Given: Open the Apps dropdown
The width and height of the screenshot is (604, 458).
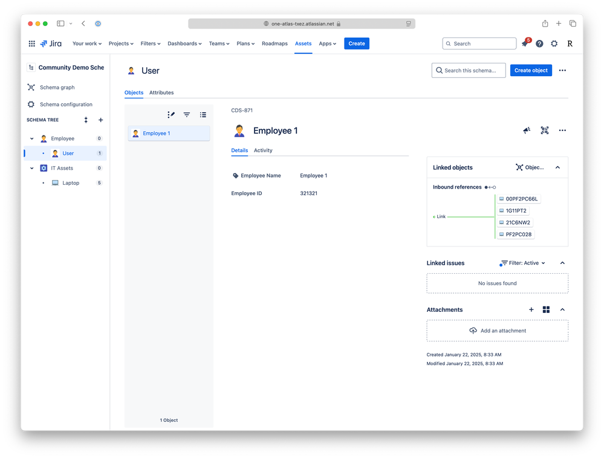Looking at the screenshot, I should coord(328,44).
